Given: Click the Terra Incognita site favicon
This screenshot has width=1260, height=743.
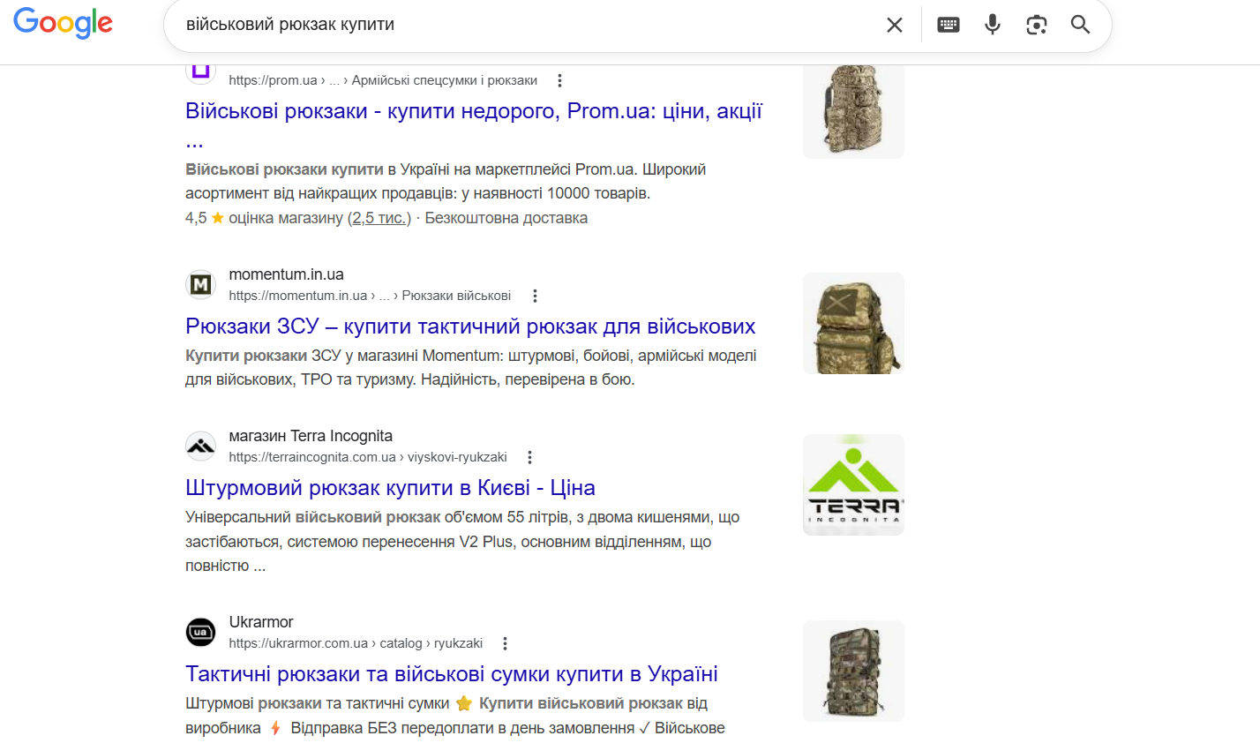Looking at the screenshot, I should (201, 446).
